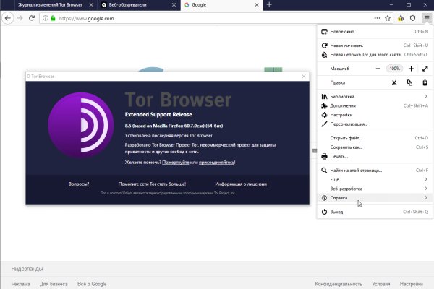Click the Copy icon in the edit row
Viewport: 434px width, 289px height.
coord(409,82)
